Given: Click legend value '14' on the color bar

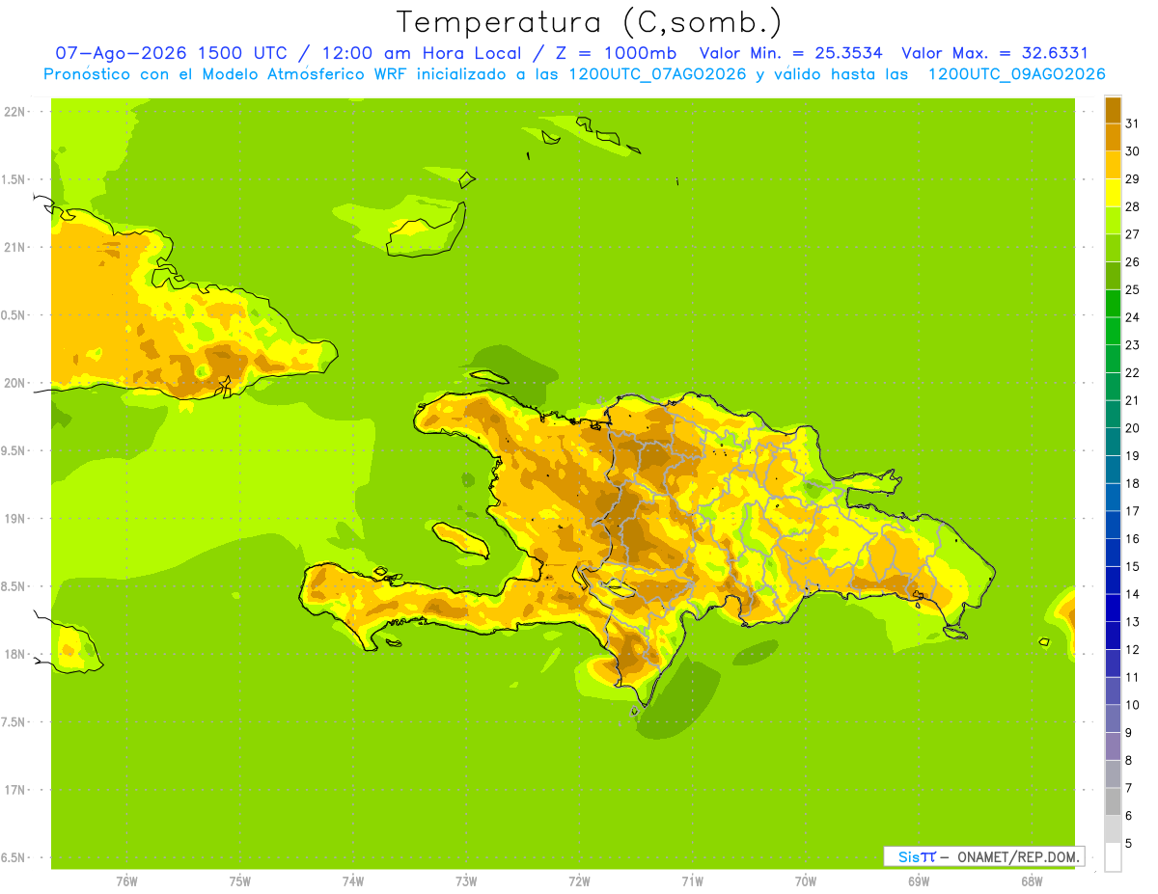Looking at the screenshot, I should coord(1132,594).
